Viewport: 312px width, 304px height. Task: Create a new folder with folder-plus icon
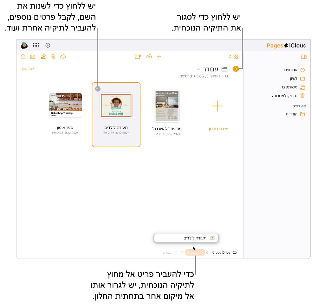coord(138,57)
